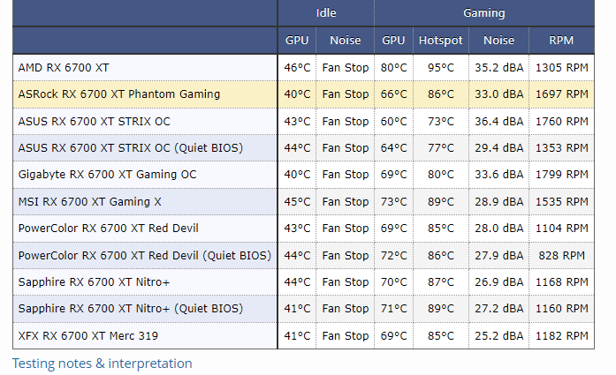Open the Testing notes & interpretation link
This screenshot has height=375, width=616.
click(x=102, y=363)
